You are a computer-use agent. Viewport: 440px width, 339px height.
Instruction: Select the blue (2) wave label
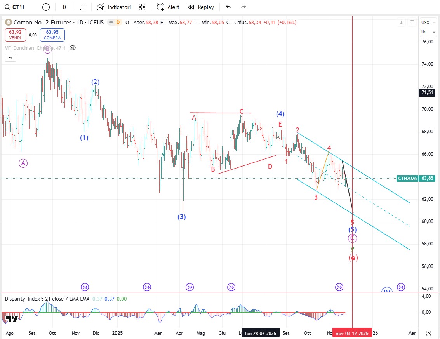click(96, 82)
